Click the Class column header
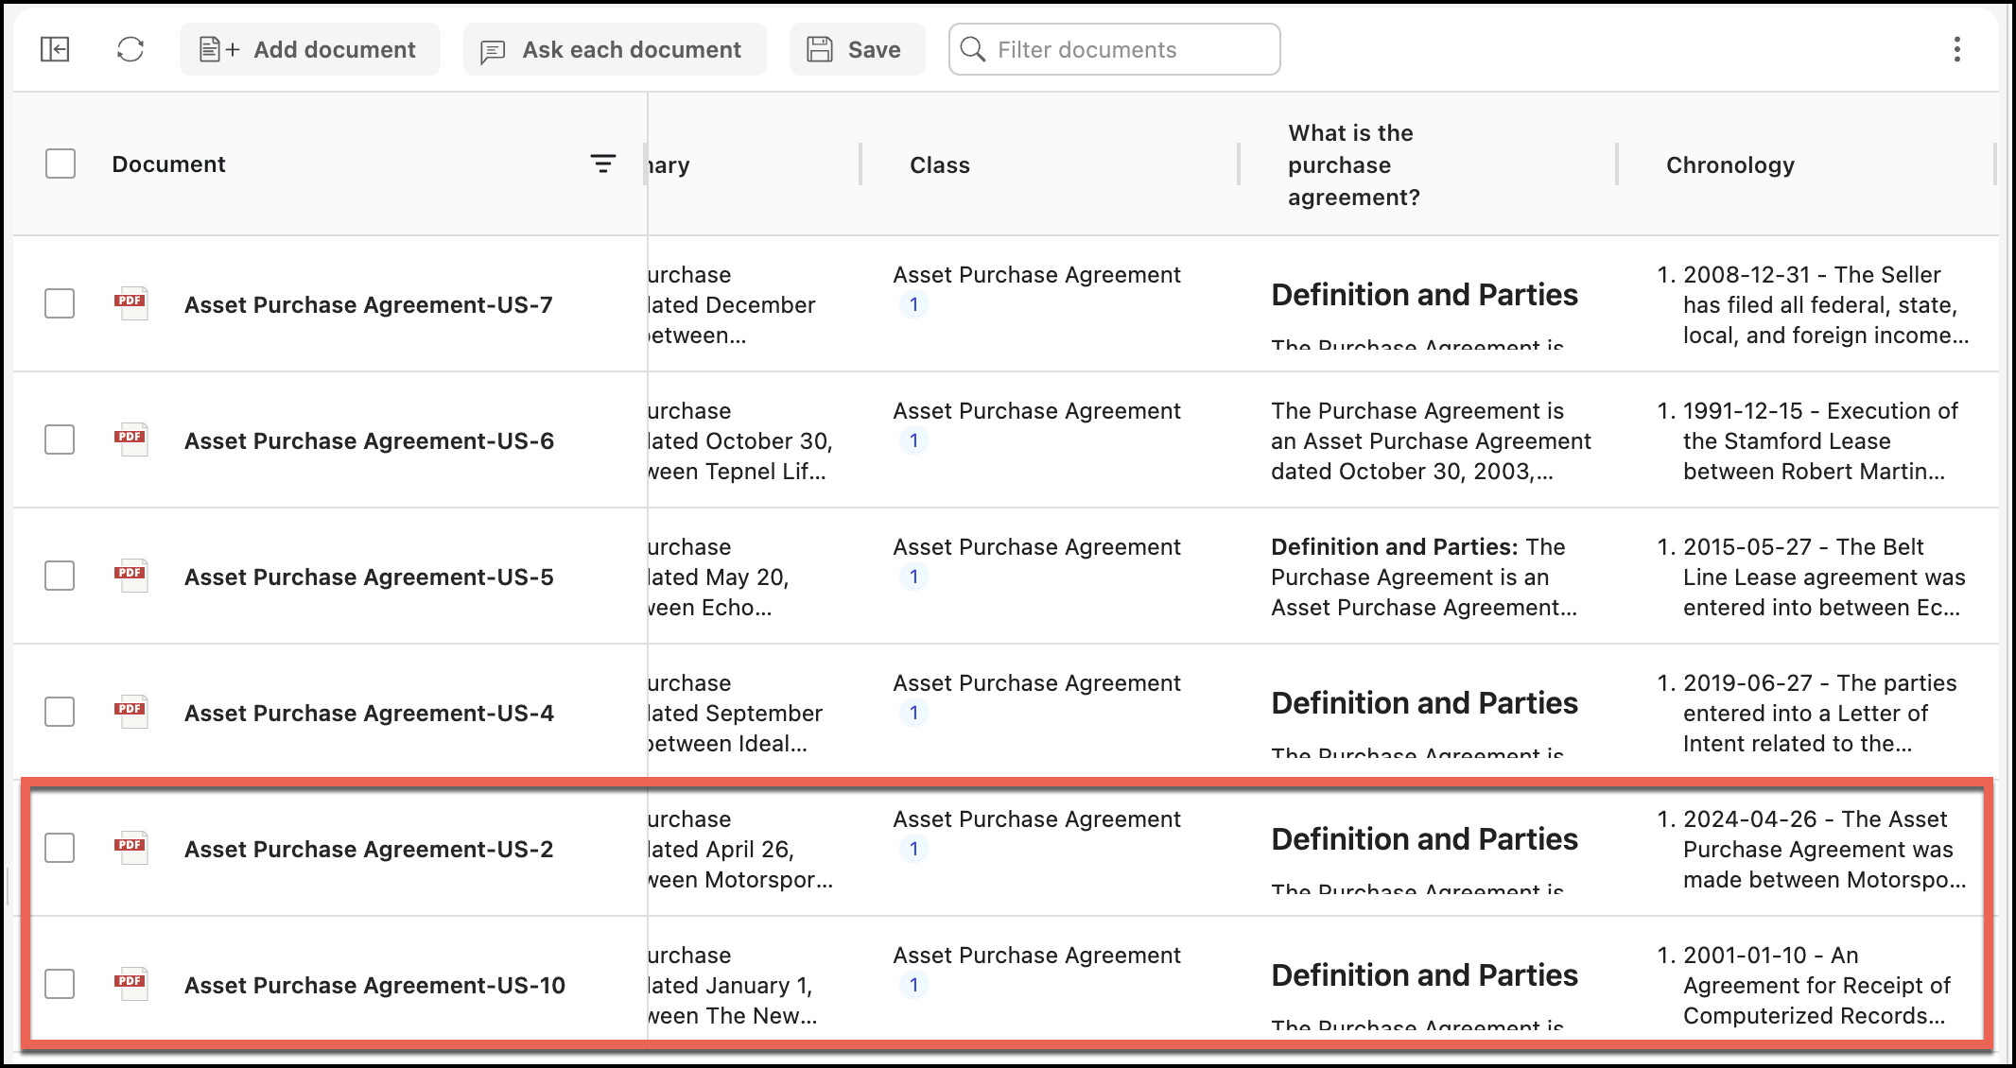The image size is (2016, 1068). click(940, 165)
